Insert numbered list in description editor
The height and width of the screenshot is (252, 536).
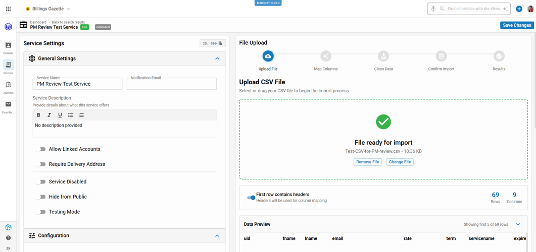click(81, 115)
